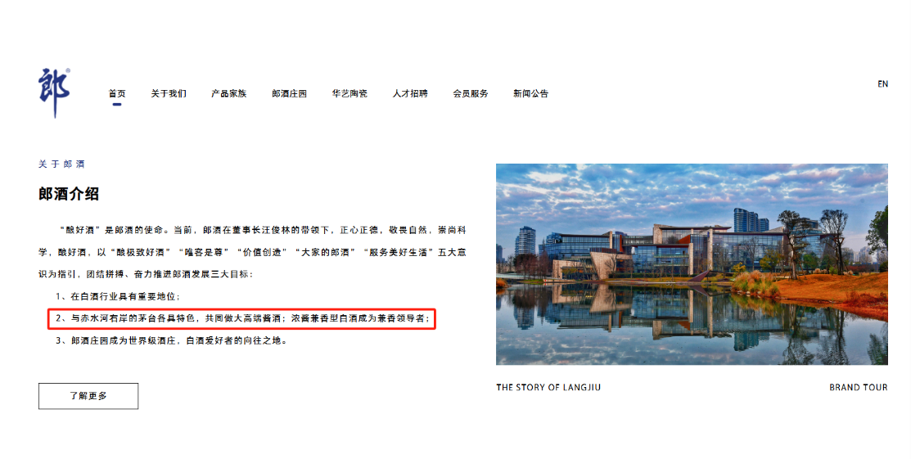The width and height of the screenshot is (911, 459).
Task: Click the 关于郎酒 section label
Action: (61, 164)
